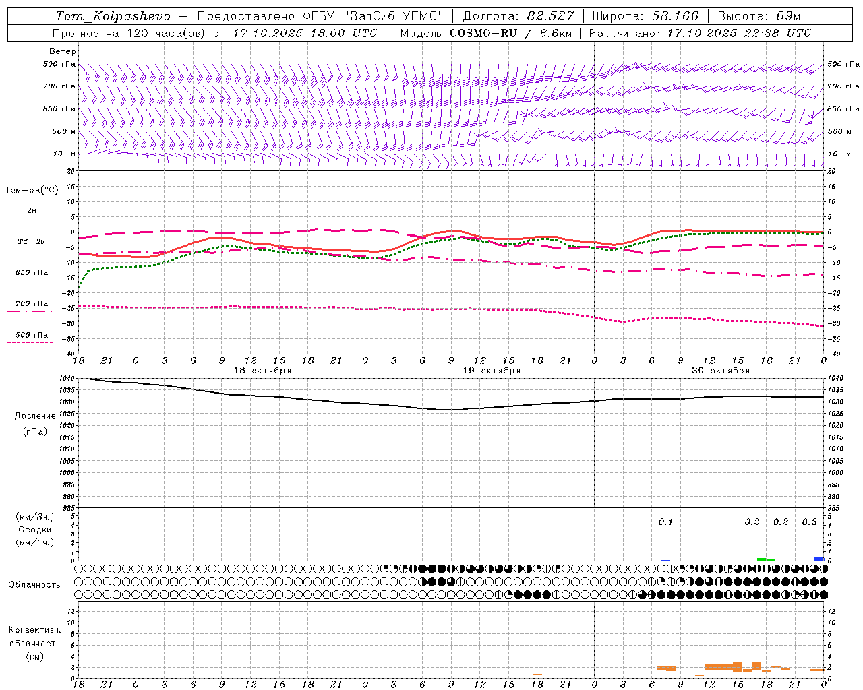Viewport: 863px width, 690px height.
Task: Click the 0.1 precipitation amount value
Action: pyautogui.click(x=665, y=522)
